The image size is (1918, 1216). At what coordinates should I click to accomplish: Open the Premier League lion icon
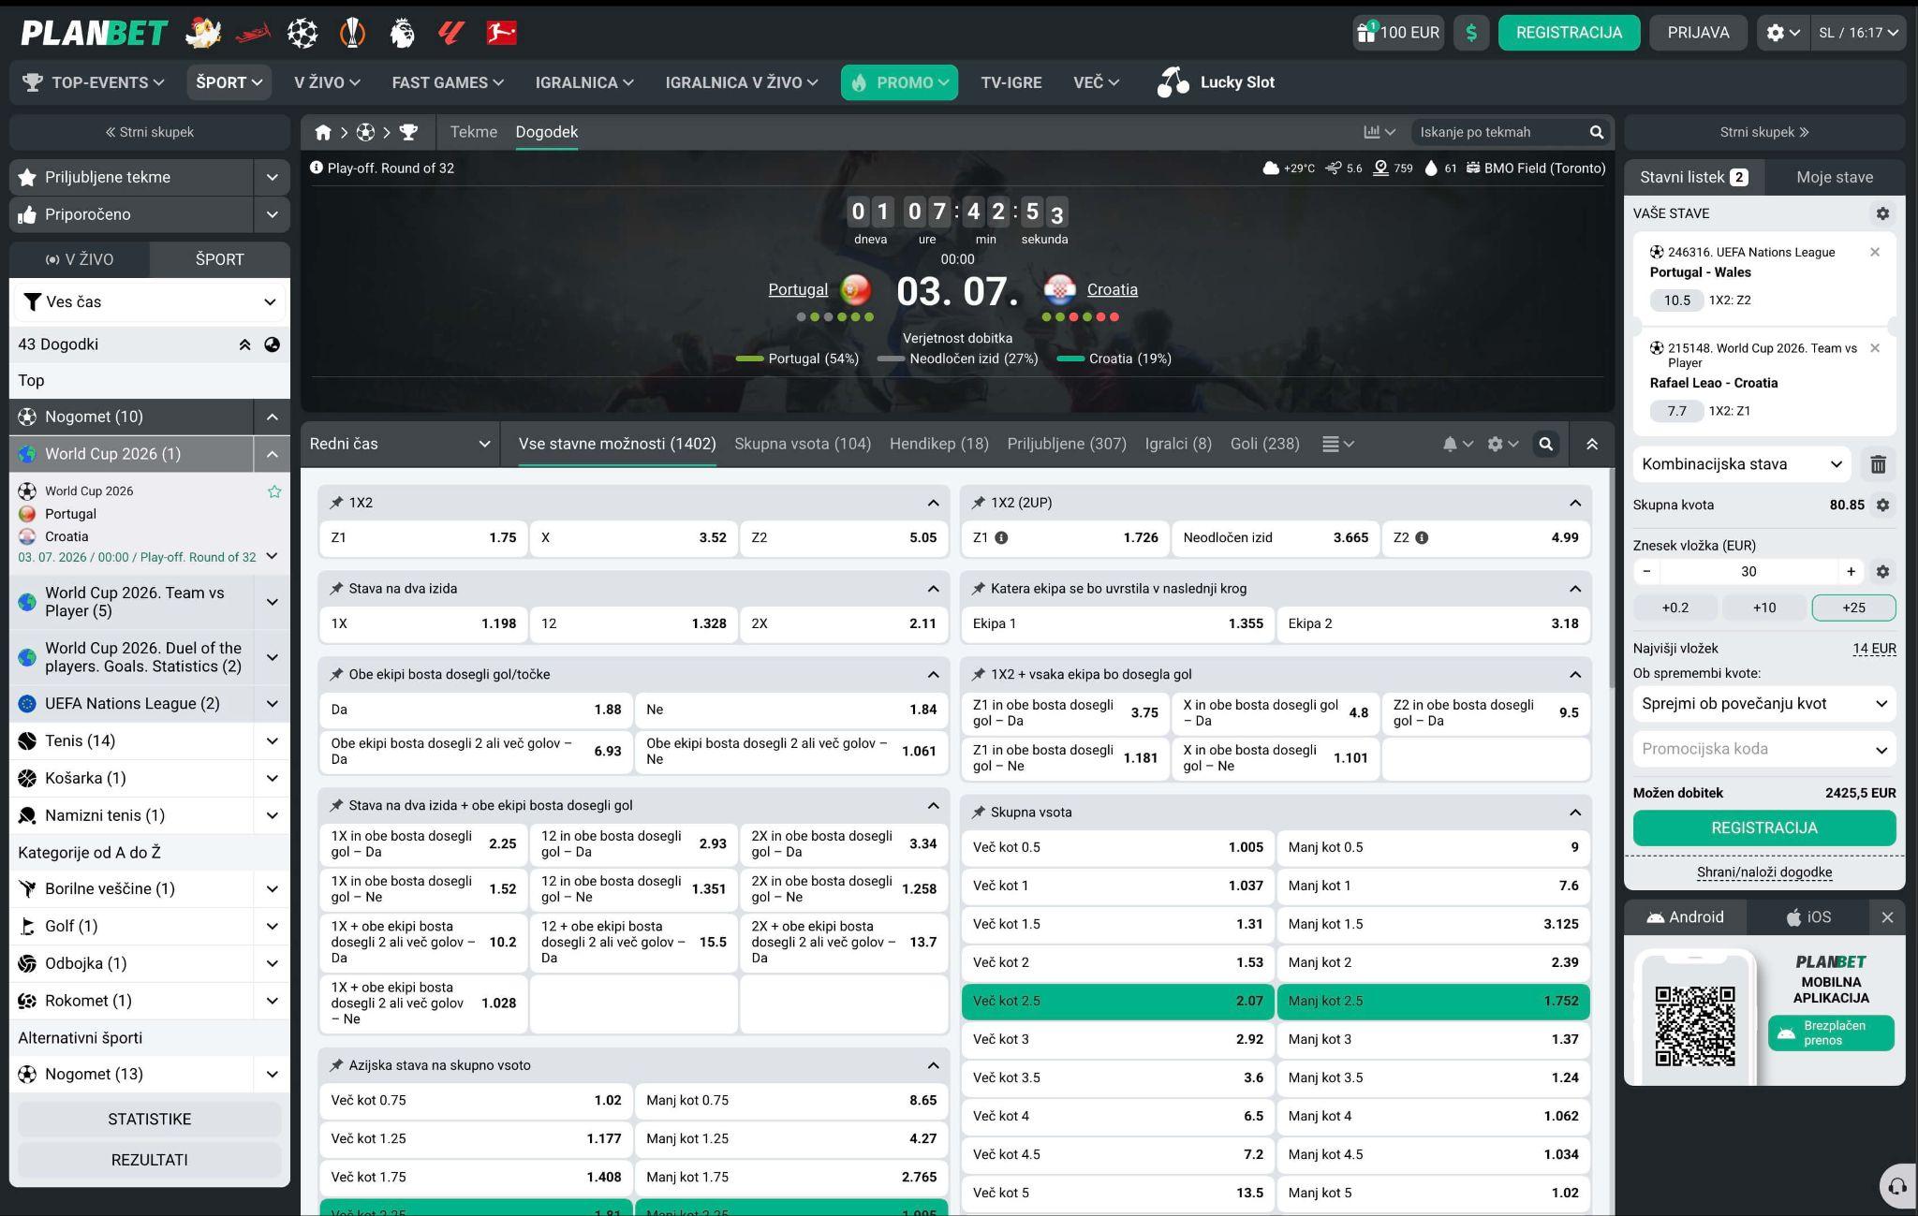(x=402, y=33)
